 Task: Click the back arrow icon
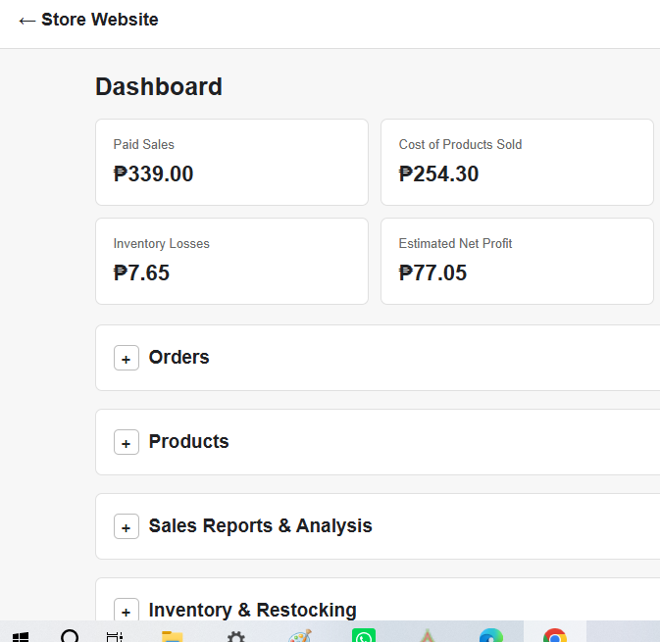point(27,21)
